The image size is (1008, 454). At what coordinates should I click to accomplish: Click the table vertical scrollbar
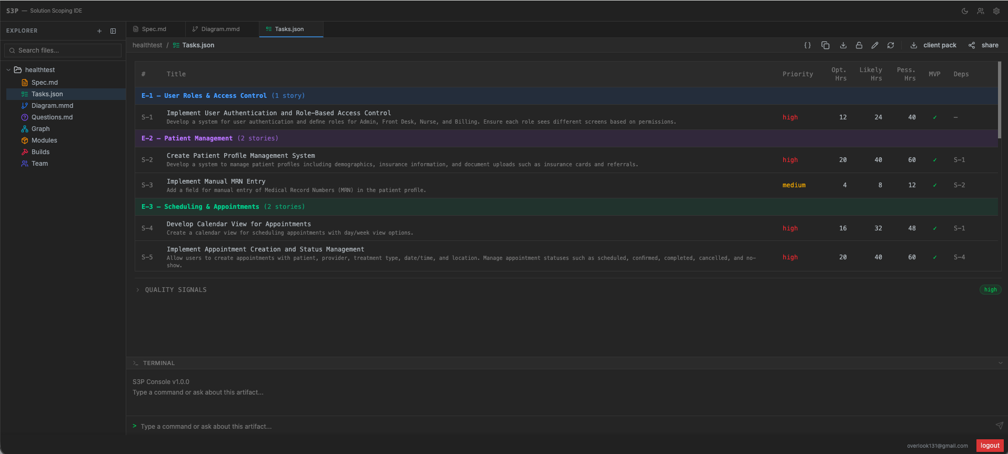click(x=1000, y=100)
